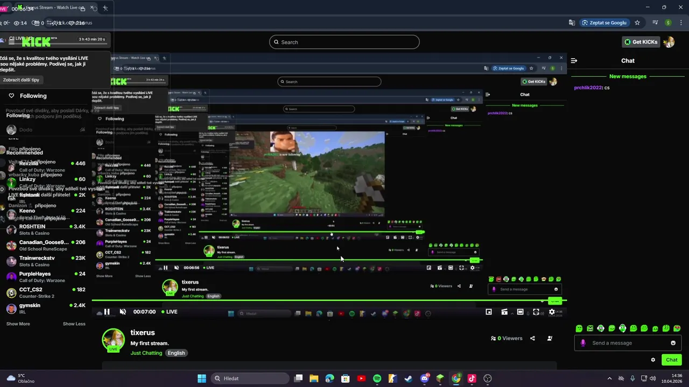The width and height of the screenshot is (689, 387).
Task: Click the user icon beside Share
Action: 550,339
